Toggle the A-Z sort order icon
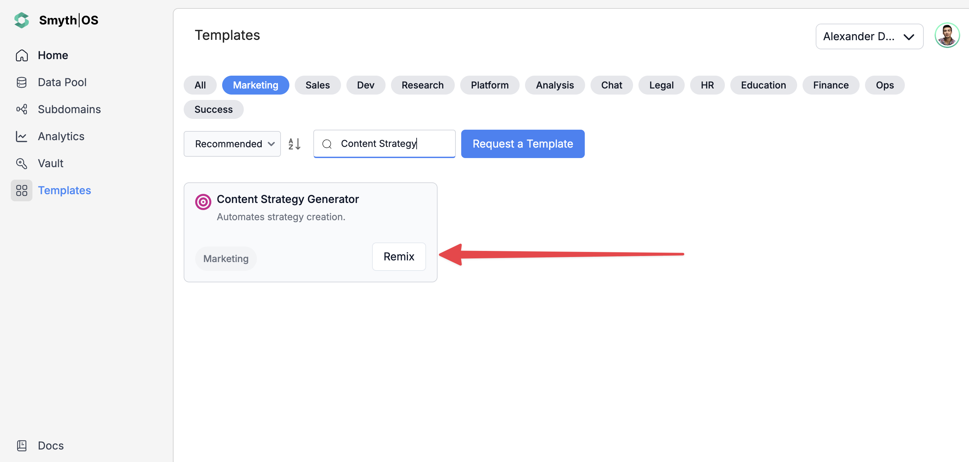 [294, 144]
